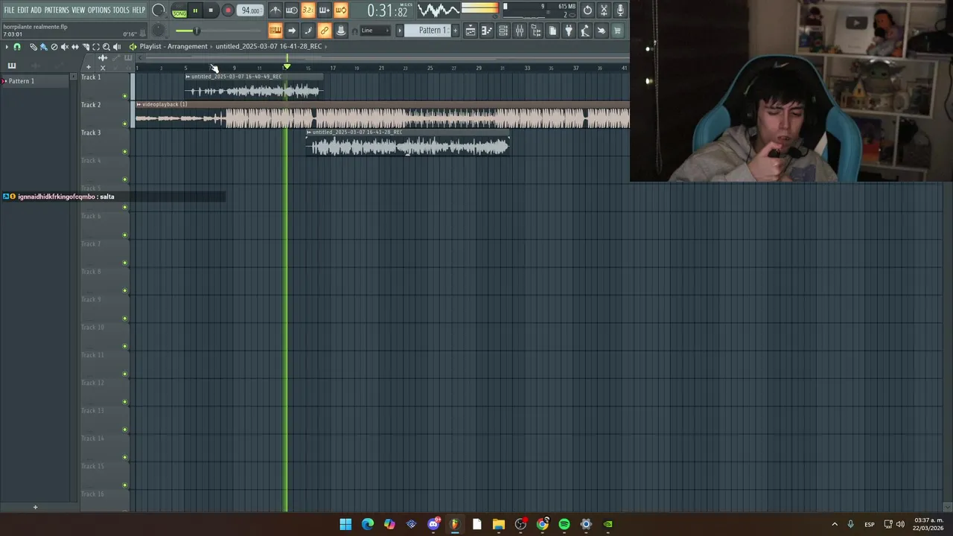Image resolution: width=953 pixels, height=536 pixels.
Task: Pause playback
Action: (195, 10)
